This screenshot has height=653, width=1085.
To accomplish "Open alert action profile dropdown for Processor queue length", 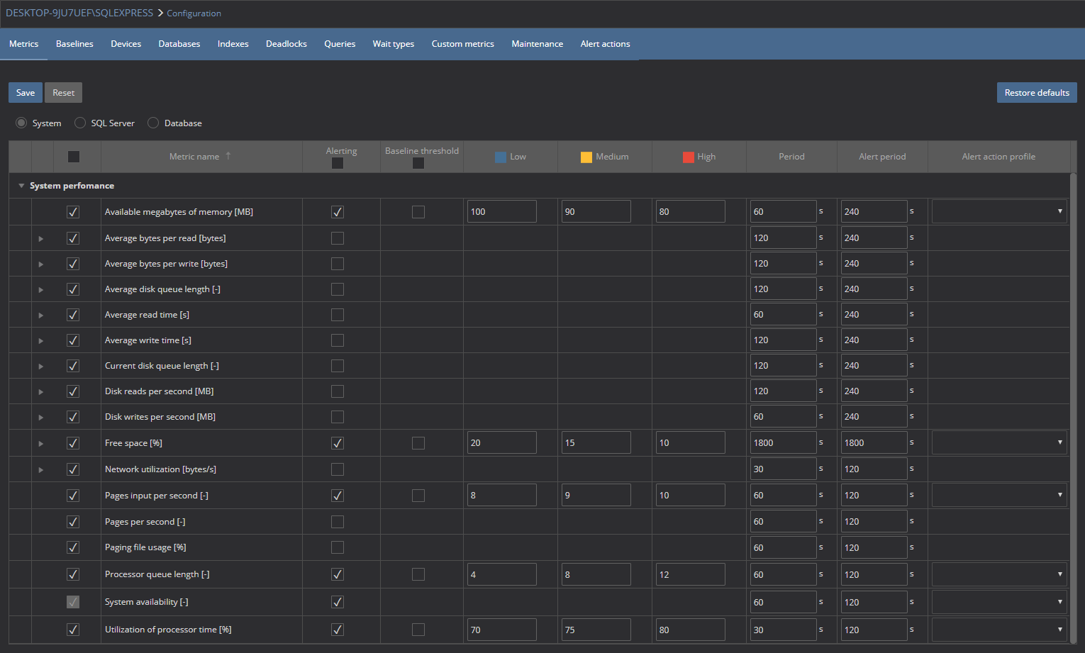I will coord(999,574).
